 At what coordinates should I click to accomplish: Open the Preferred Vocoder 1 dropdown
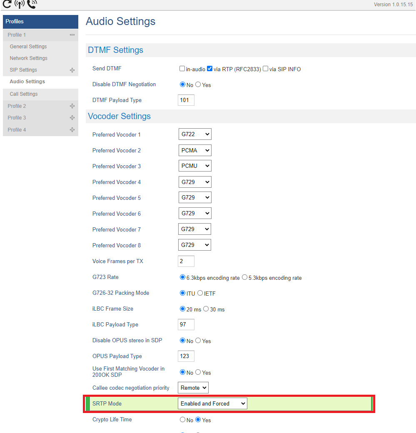tap(195, 134)
